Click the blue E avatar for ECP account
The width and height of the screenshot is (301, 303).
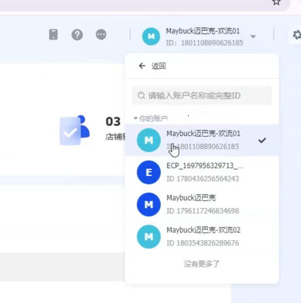148,172
